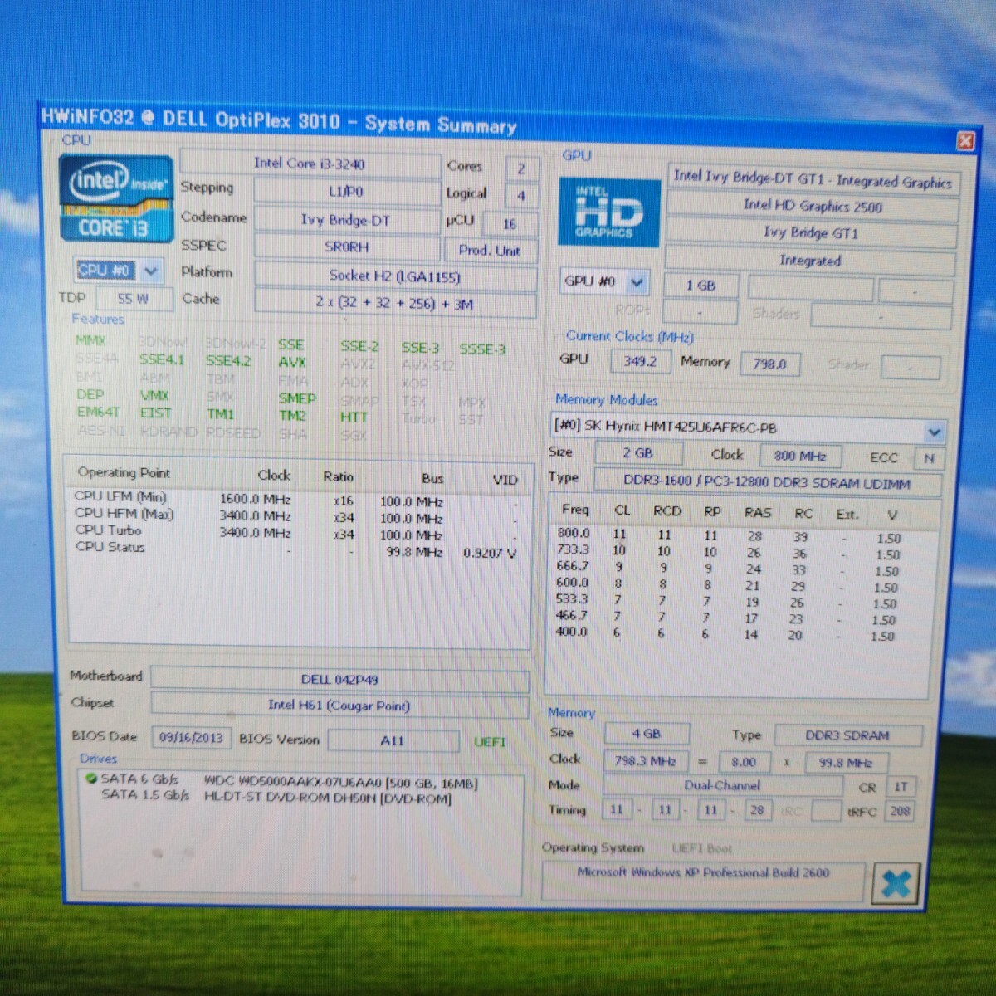
Task: Click the AVX feature label
Action: coord(291,362)
